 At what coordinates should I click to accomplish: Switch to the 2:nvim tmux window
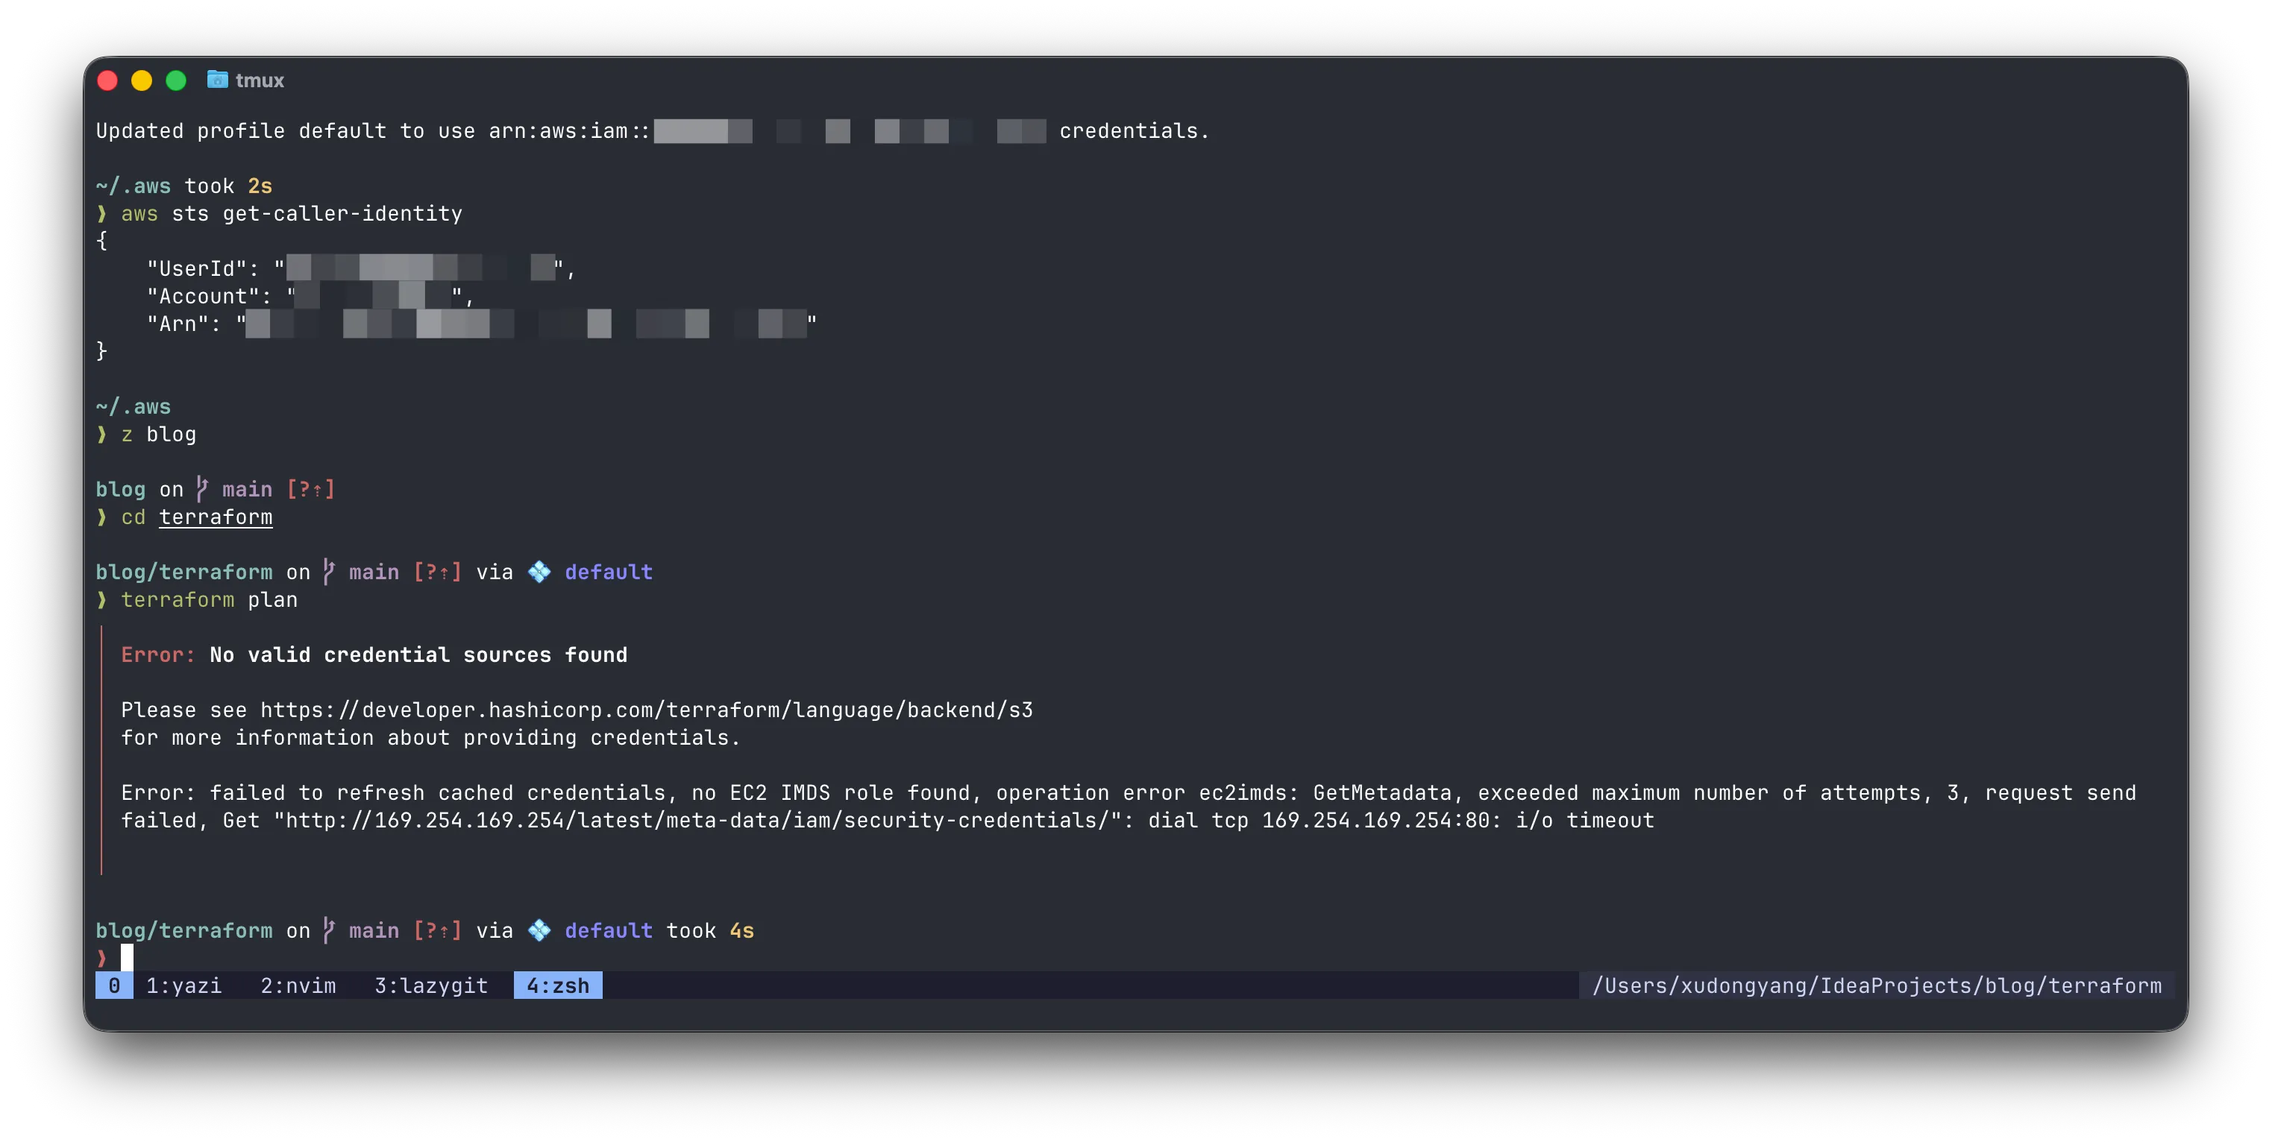click(298, 986)
